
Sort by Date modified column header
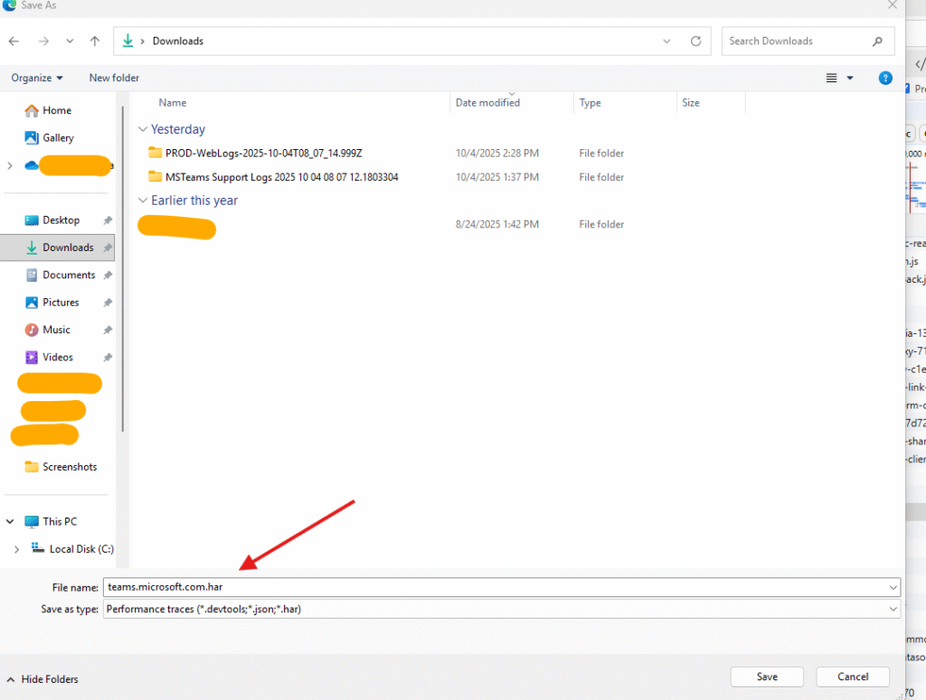pyautogui.click(x=487, y=103)
